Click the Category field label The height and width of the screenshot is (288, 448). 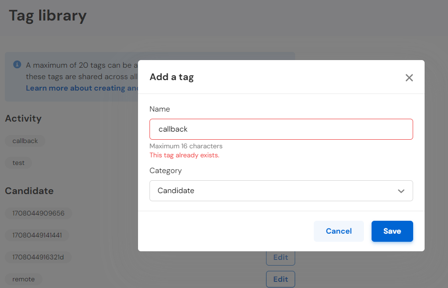tap(165, 171)
